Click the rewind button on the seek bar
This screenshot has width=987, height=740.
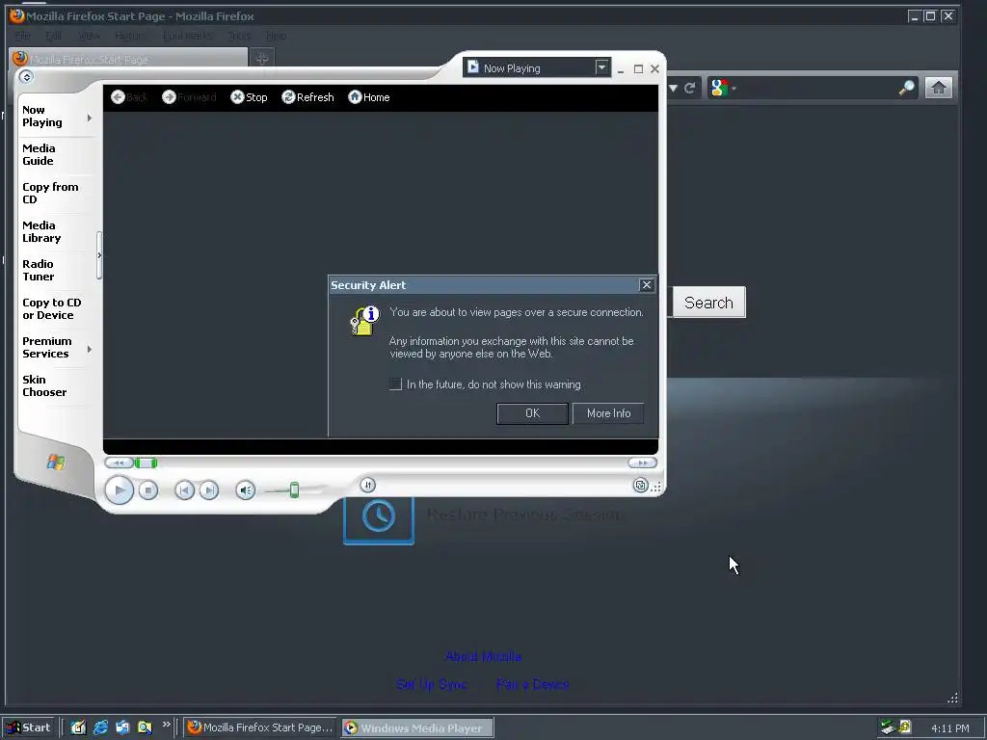point(119,463)
